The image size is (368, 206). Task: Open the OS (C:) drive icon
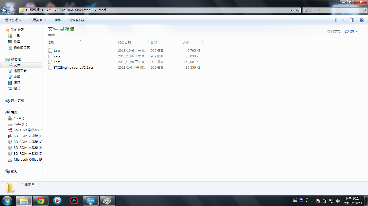click(x=10, y=118)
